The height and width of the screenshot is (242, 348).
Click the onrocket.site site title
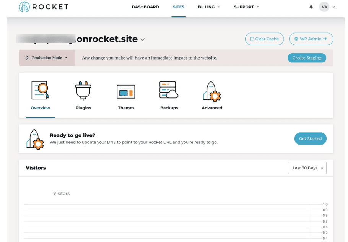point(107,39)
